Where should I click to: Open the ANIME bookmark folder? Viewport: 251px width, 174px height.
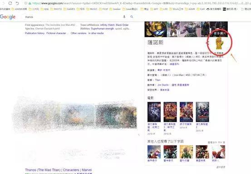pyautogui.click(x=20, y=9)
